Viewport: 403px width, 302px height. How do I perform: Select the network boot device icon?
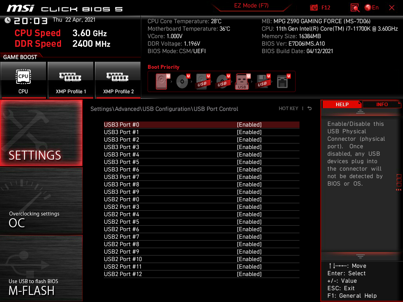coord(283,81)
